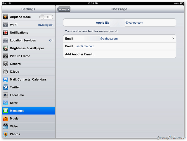Image resolution: width=187 pixels, height=141 pixels.
Task: Click the Airplane Mode plane icon
Action: [6, 17]
